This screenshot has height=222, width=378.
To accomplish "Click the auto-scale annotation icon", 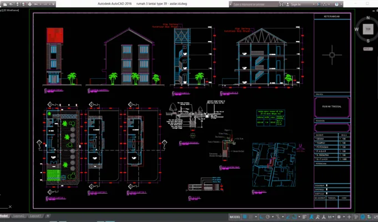I will coord(317,217).
